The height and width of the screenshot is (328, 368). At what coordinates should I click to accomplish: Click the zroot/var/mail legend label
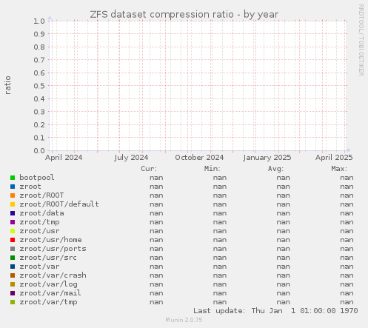tap(50, 293)
